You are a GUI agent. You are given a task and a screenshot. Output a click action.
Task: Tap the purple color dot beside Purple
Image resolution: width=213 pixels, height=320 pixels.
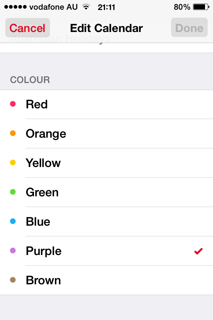coord(13,250)
